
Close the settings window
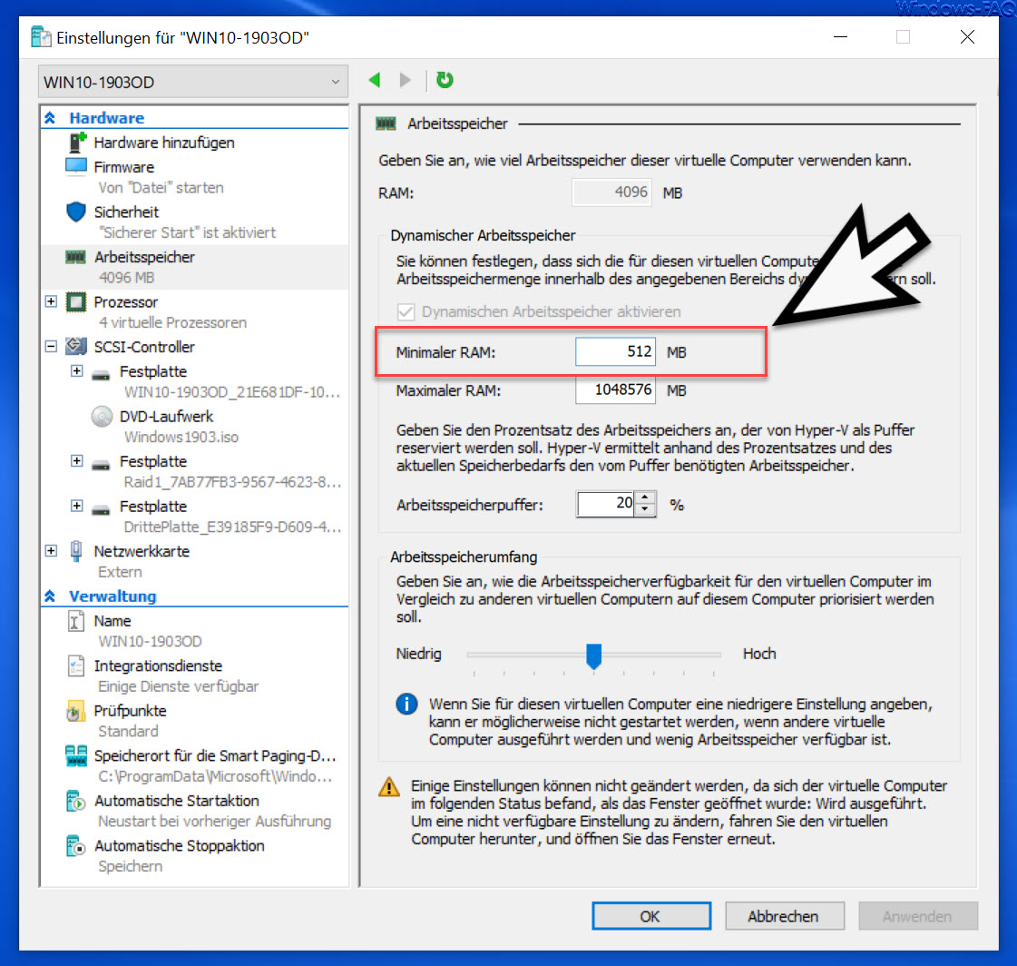[x=967, y=37]
